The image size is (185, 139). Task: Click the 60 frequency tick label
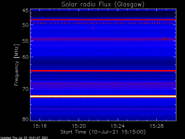click(25, 57)
